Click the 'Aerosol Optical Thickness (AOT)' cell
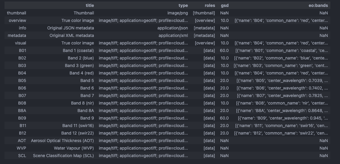Image resolution: width=340 pixels, height=164 pixels. click(x=62, y=141)
